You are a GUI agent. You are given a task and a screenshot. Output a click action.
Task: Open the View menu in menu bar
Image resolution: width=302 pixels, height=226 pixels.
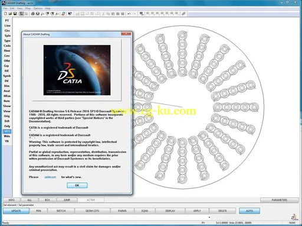(19, 8)
